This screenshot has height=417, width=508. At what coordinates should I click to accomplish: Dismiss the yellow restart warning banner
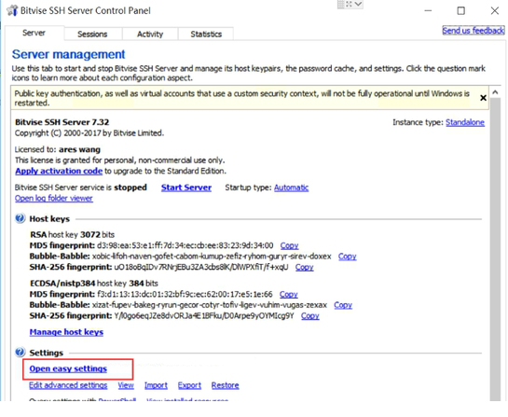pos(483,98)
